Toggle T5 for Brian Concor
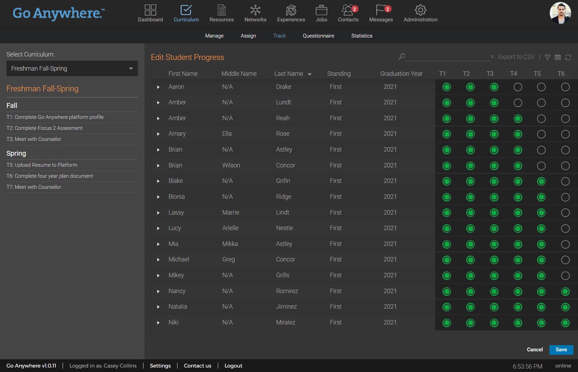The width and height of the screenshot is (578, 372). coord(541,166)
